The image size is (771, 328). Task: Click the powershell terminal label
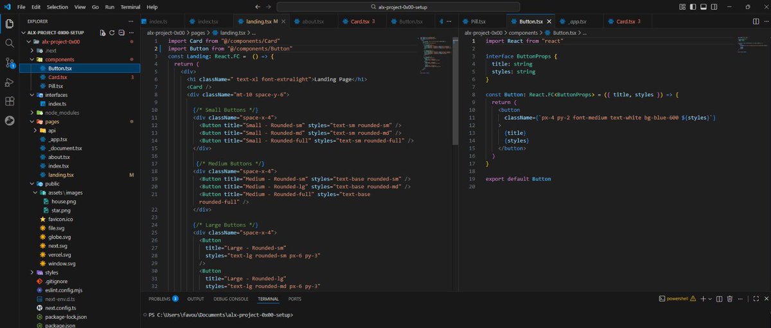point(677,298)
